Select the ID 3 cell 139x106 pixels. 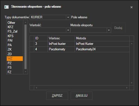(x=41, y=44)
